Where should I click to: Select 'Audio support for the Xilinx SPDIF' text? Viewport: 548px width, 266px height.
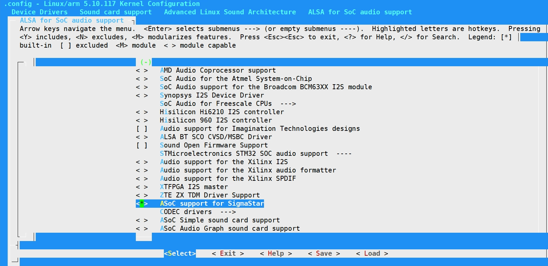pos(228,178)
